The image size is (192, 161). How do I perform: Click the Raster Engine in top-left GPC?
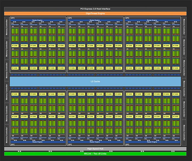pyautogui.click(x=38, y=21)
